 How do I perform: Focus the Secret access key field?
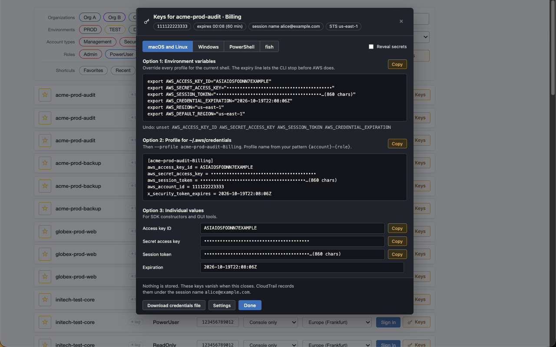(292, 241)
